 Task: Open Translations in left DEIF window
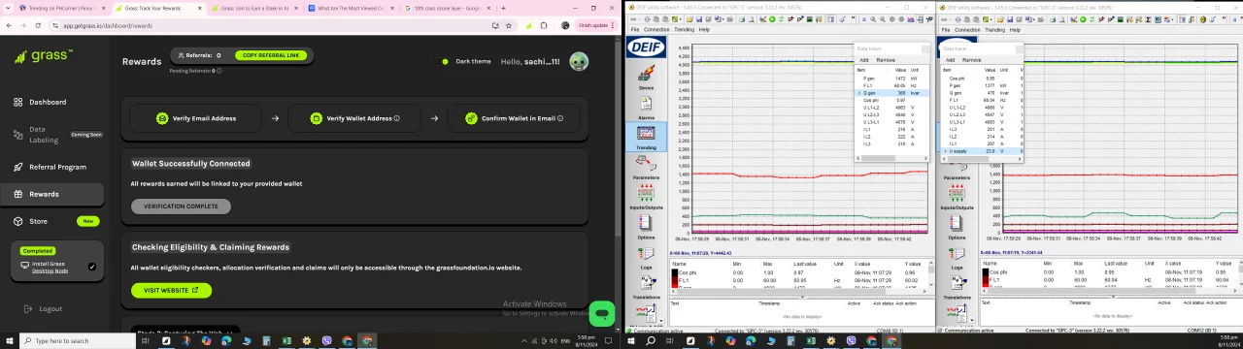646,287
